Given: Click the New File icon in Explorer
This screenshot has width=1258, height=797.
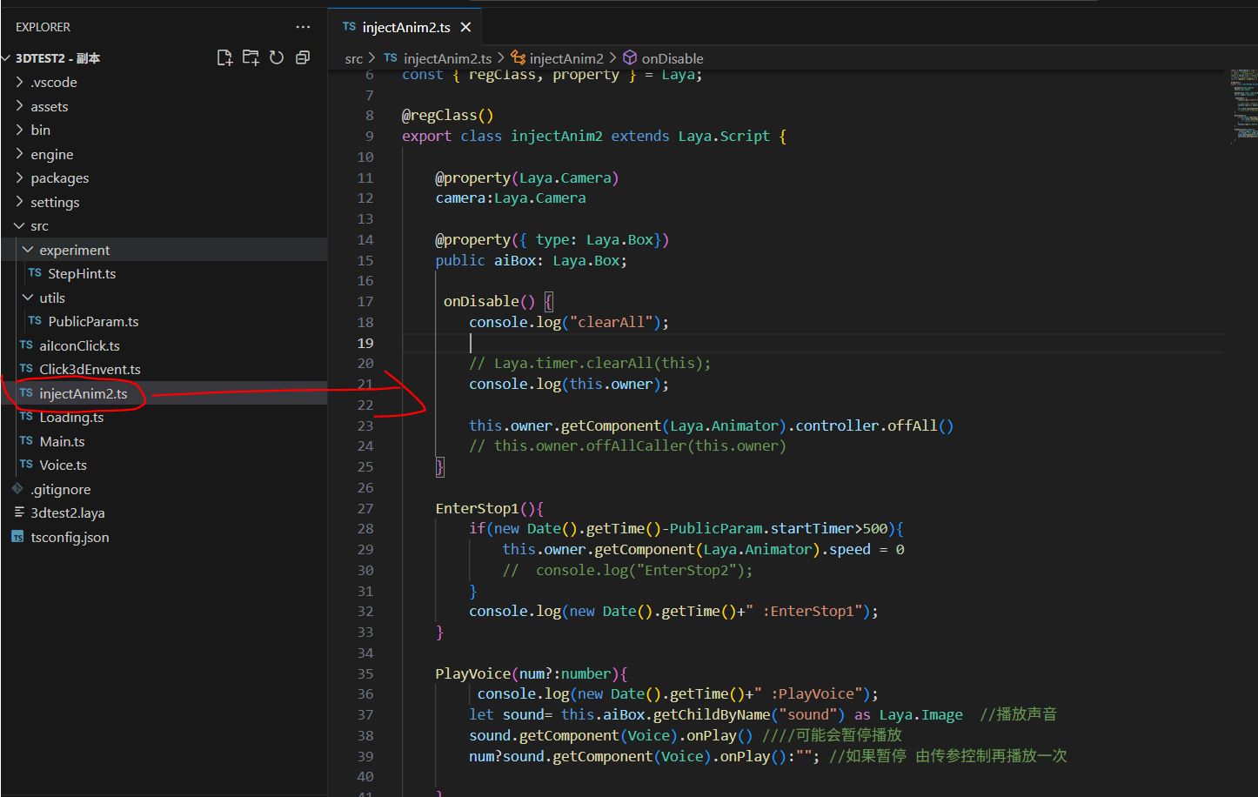Looking at the screenshot, I should tap(224, 58).
